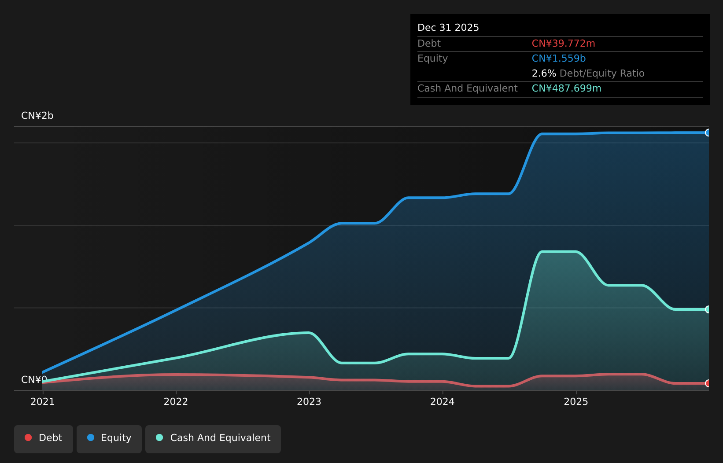Toggle the Debt series legend button
Viewport: 723px width, 463px height.
(x=44, y=439)
